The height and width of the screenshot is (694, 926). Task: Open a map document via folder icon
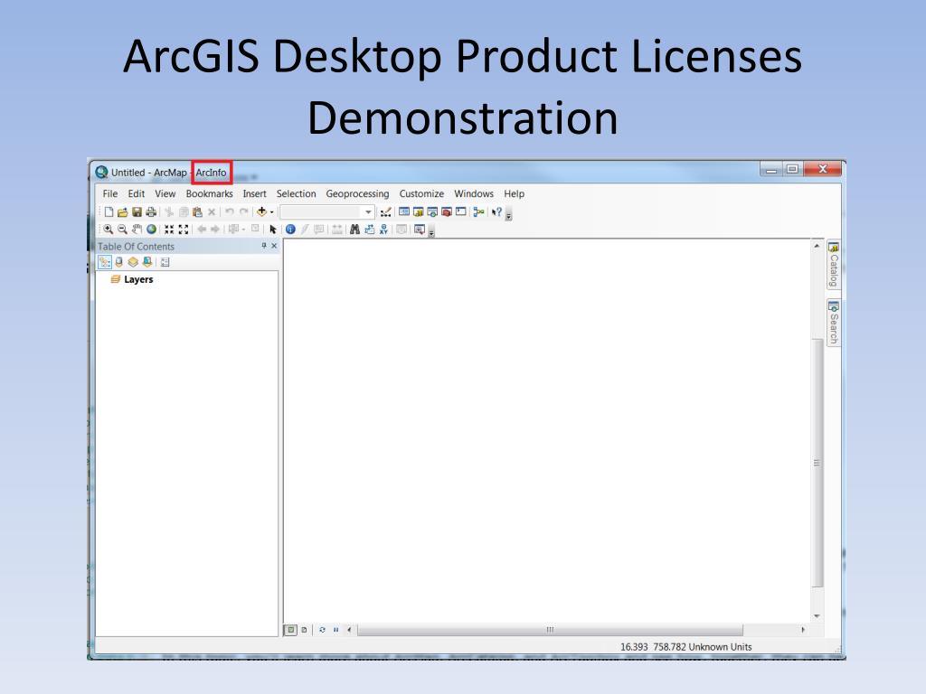click(122, 211)
